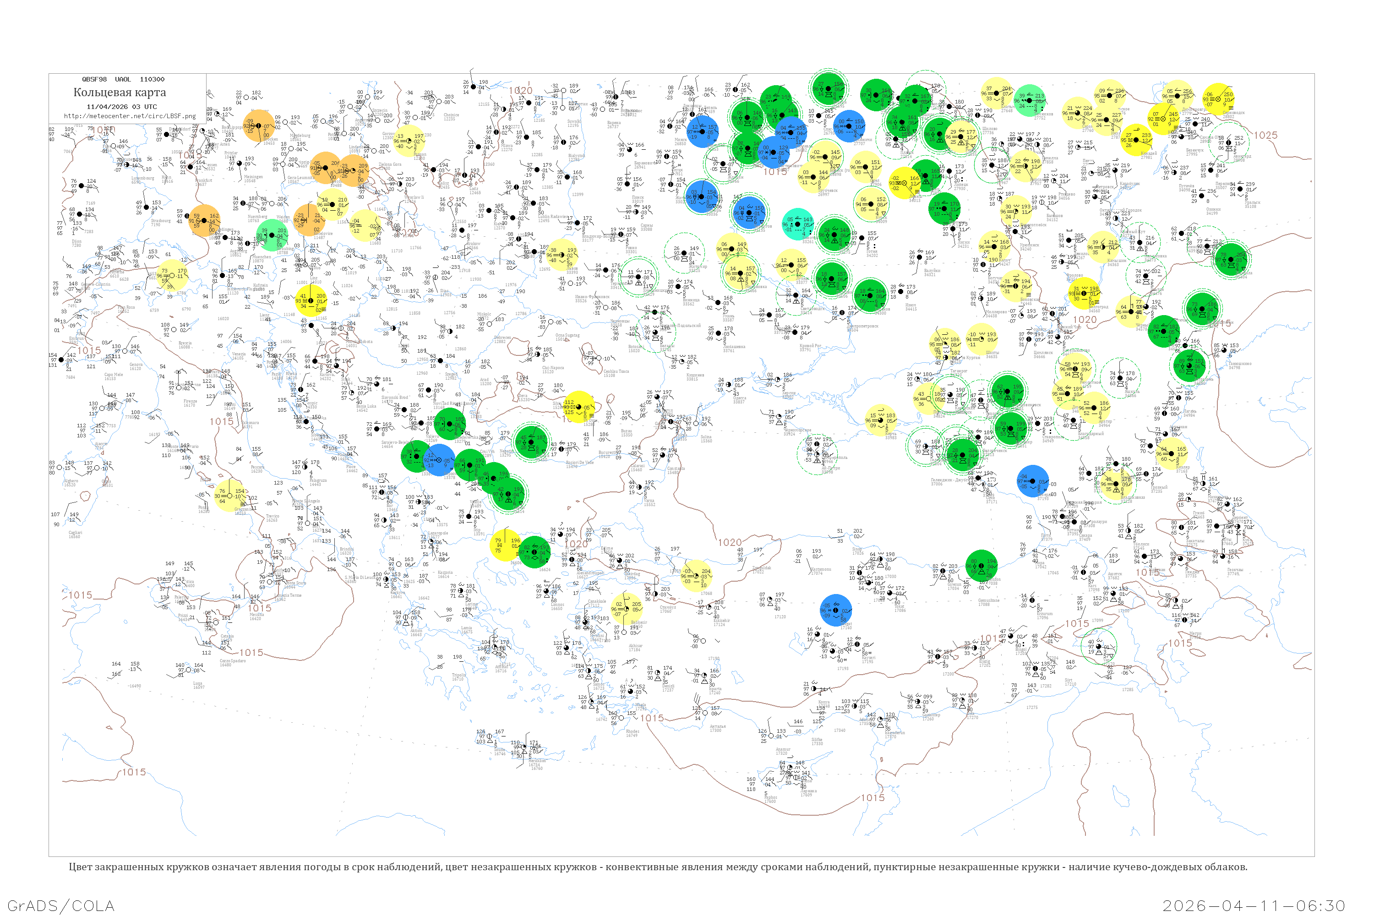Select the bright yellow circle at Linz
Viewport: 1374px width, 916px height.
[x=311, y=300]
